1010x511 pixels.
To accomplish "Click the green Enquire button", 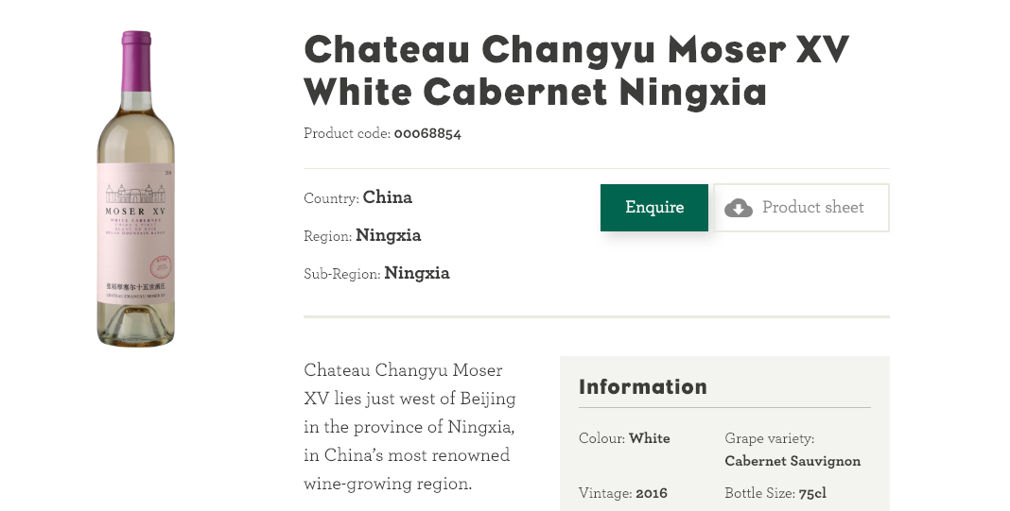I will [x=653, y=207].
